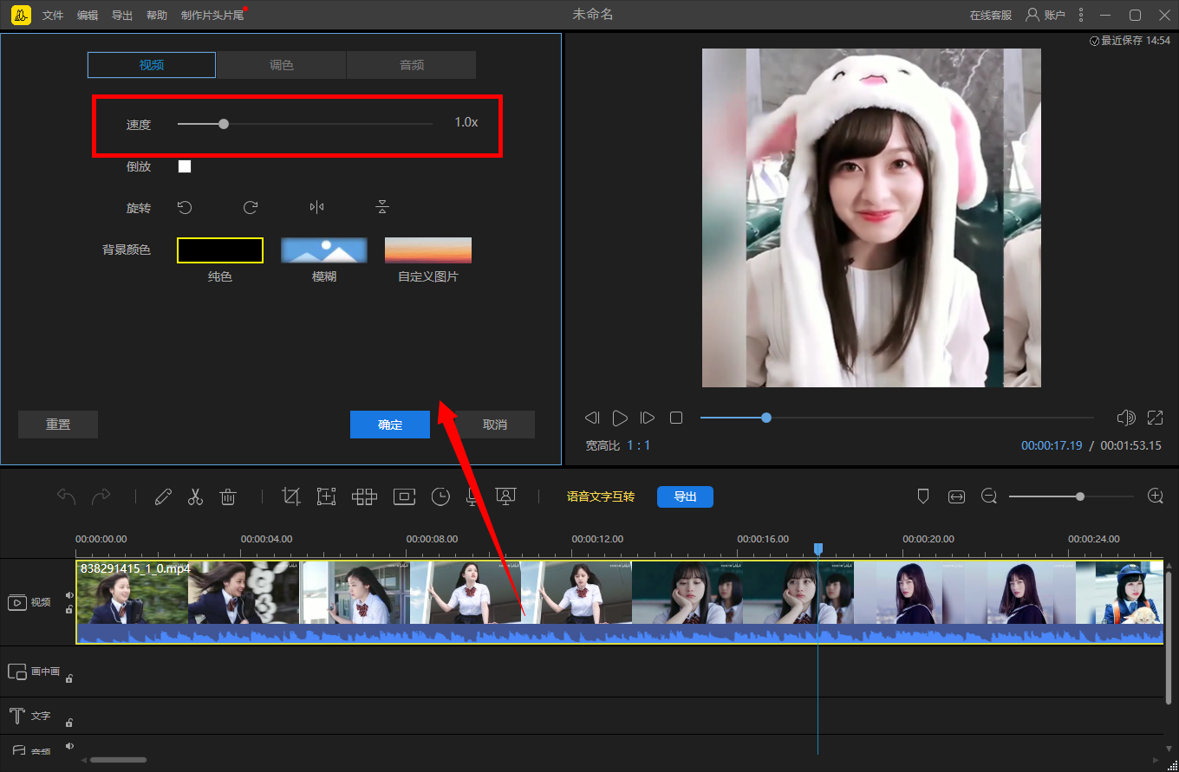Click the mosaic tool icon

(x=364, y=496)
